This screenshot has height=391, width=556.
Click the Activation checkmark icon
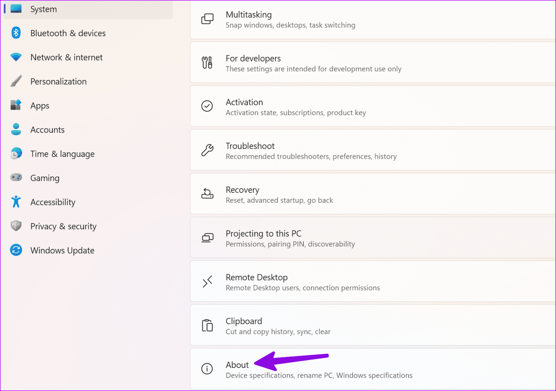pyautogui.click(x=207, y=106)
